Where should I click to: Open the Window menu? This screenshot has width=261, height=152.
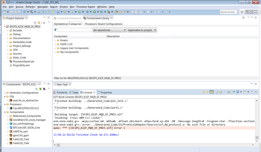coord(102,7)
